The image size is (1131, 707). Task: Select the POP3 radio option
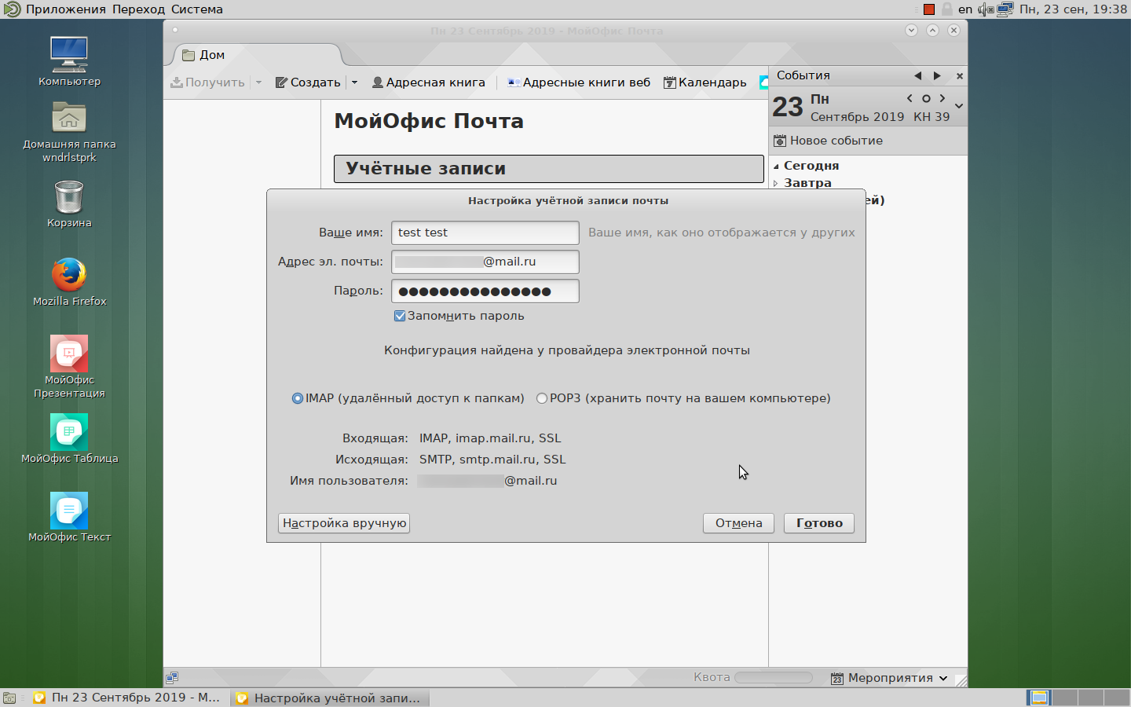pyautogui.click(x=542, y=398)
